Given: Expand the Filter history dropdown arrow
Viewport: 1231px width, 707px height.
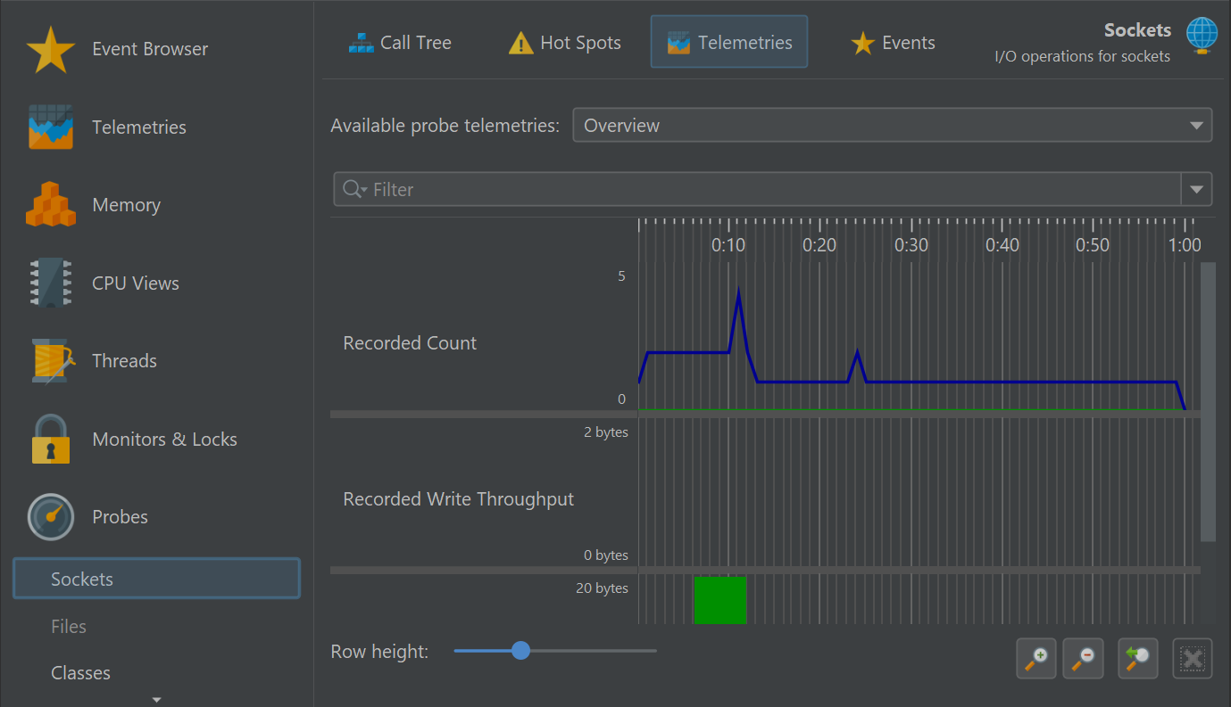Looking at the screenshot, I should (1196, 190).
